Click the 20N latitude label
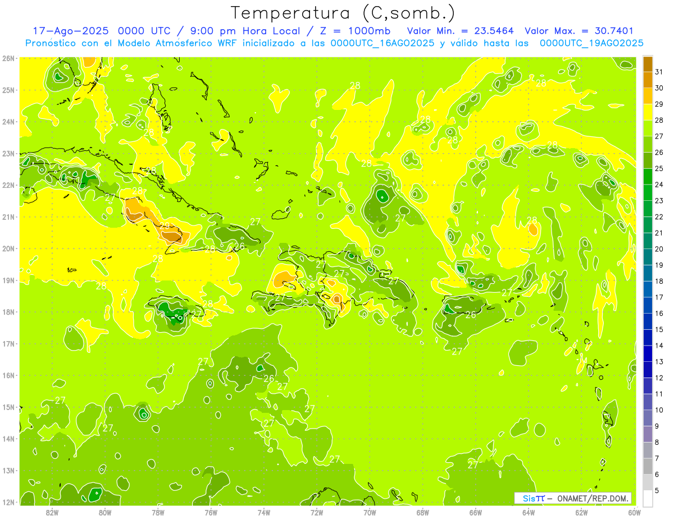 tap(8, 249)
